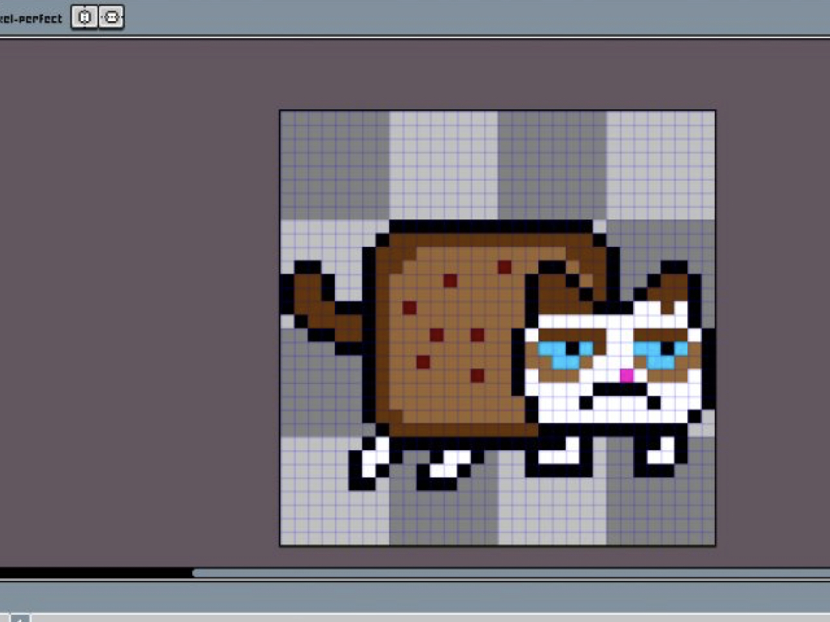Click the horizontal scrollbar thumb below canvas
The height and width of the screenshot is (622, 830).
pos(511,573)
